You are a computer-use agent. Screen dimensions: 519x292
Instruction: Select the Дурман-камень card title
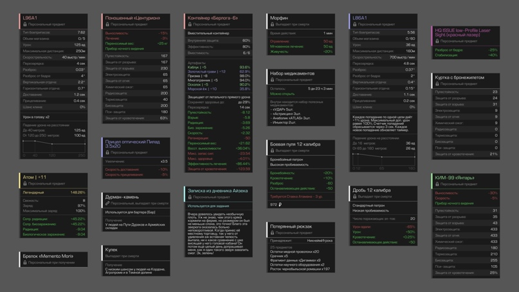[x=122, y=197]
